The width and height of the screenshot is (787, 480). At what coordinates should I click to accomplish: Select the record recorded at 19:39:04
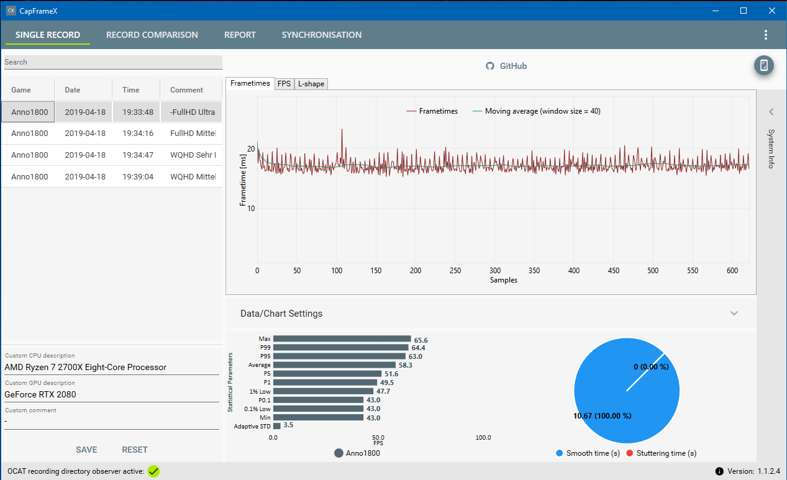[x=111, y=176]
